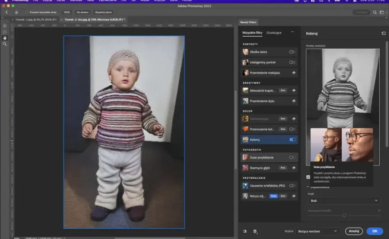The width and height of the screenshot is (389, 239).
Task: Close the Tomek-1.jpg document tab
Action: pos(12,19)
